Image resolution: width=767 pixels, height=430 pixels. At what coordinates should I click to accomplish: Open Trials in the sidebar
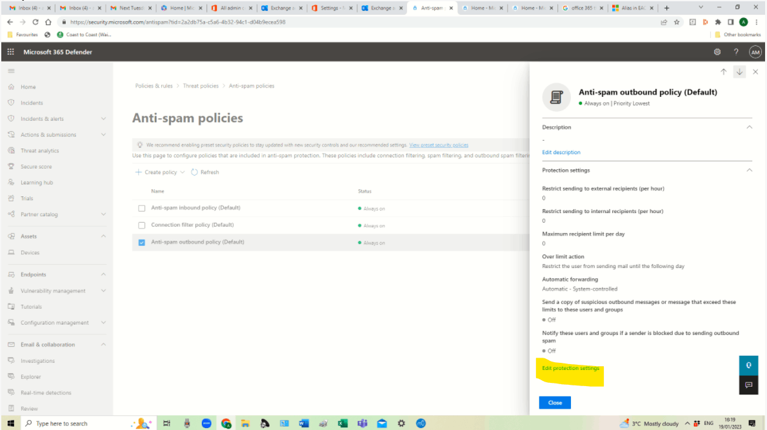[27, 198]
